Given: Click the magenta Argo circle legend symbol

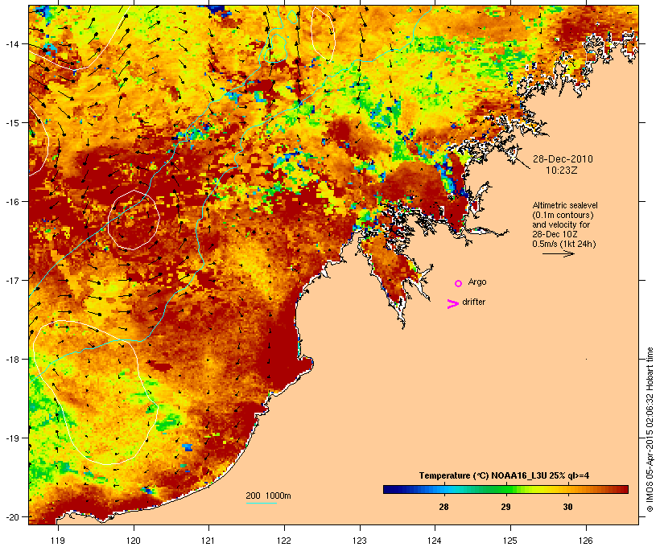Looking at the screenshot, I should coord(459,283).
